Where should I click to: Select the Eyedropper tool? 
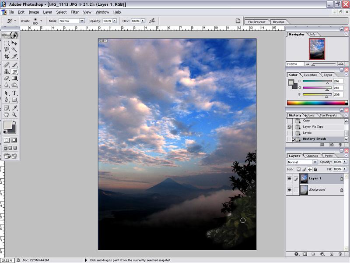click(x=14, y=108)
